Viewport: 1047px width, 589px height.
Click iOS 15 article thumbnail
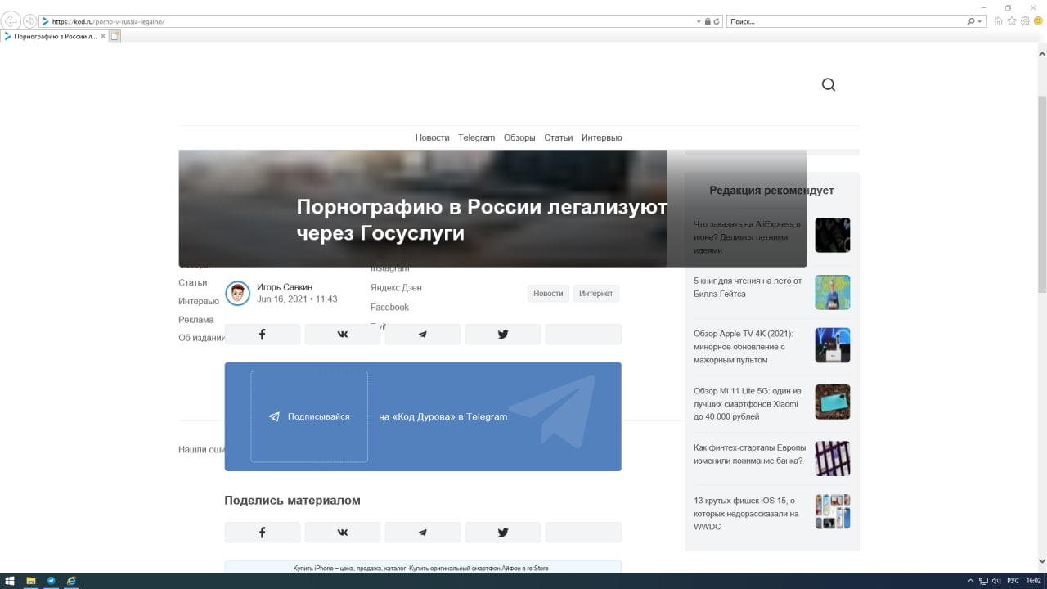(833, 511)
